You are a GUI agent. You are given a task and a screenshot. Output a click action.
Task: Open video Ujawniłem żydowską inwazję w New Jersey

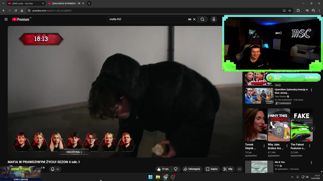(291, 91)
